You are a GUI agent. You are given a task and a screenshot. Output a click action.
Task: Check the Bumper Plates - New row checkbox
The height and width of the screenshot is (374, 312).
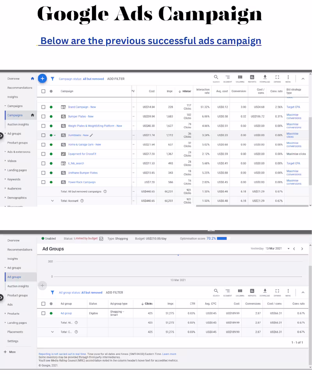pos(43,116)
